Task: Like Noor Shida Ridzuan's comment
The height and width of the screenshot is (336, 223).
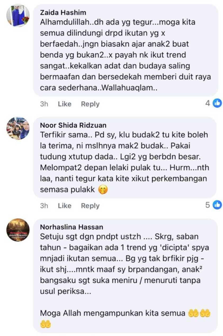Action: pos(65,206)
